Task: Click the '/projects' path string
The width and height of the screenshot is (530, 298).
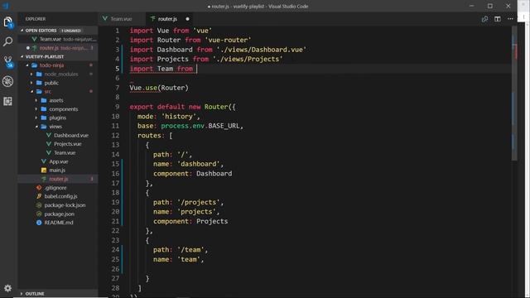Action: click(x=199, y=202)
